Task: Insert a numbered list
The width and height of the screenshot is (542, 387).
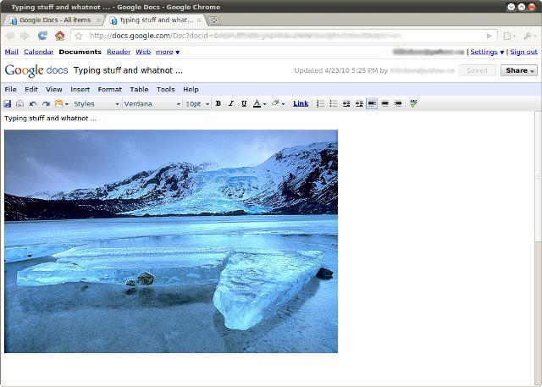Action: [320, 103]
